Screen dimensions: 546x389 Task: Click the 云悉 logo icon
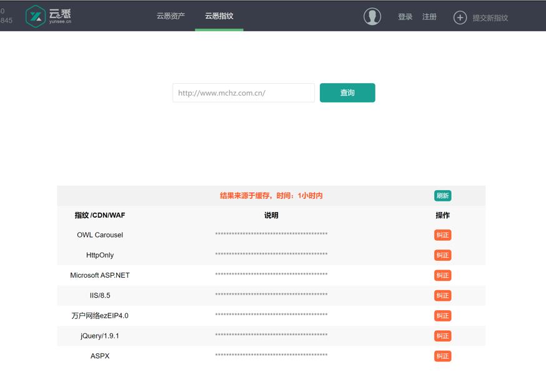pyautogui.click(x=35, y=16)
